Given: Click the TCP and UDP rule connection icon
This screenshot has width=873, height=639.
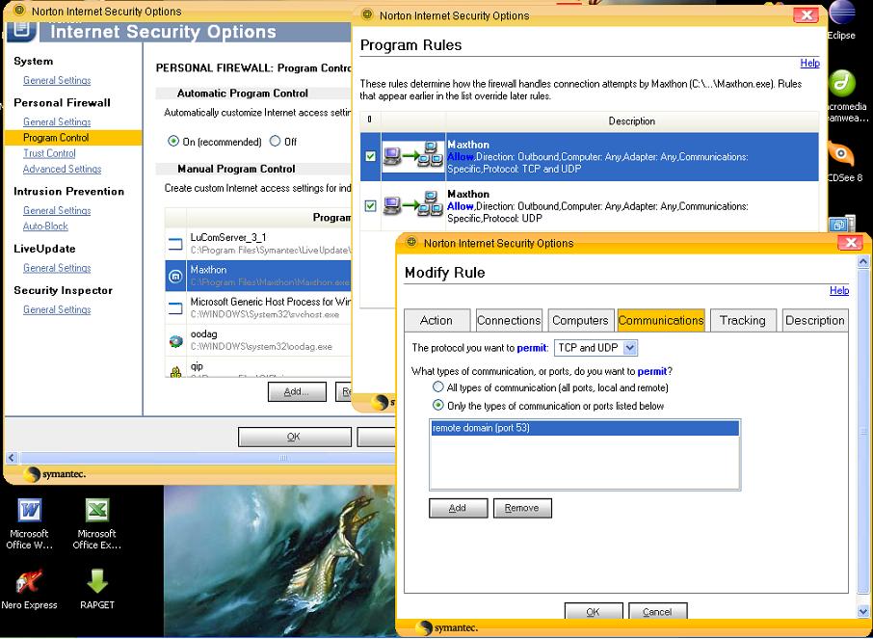Looking at the screenshot, I should 413,156.
